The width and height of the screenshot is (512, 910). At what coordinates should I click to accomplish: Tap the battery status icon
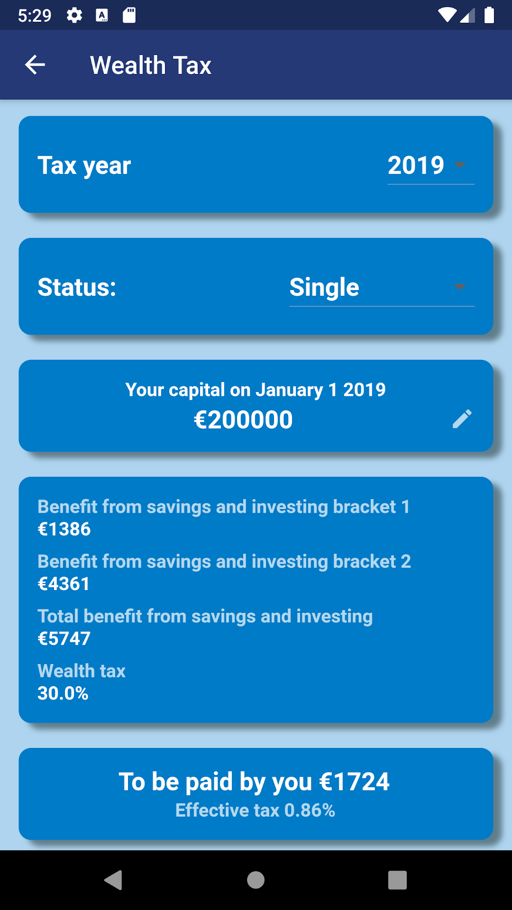tap(489, 15)
